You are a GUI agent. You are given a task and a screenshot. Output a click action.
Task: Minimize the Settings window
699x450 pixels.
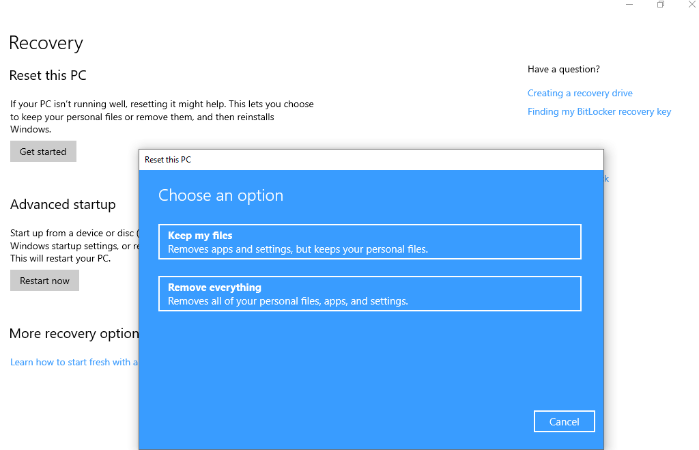[x=629, y=5]
